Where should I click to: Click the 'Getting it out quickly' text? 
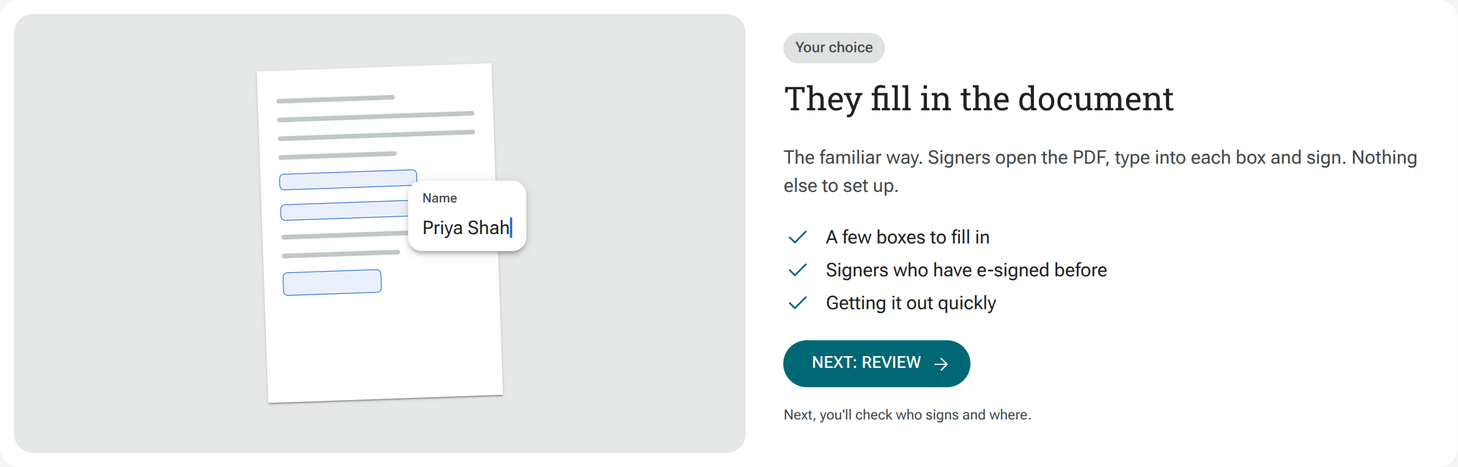coord(911,303)
